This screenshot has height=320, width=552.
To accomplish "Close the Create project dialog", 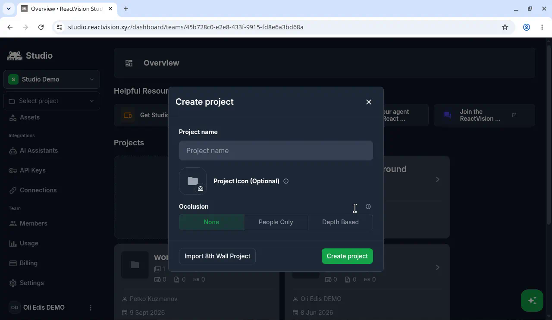I will pyautogui.click(x=369, y=102).
